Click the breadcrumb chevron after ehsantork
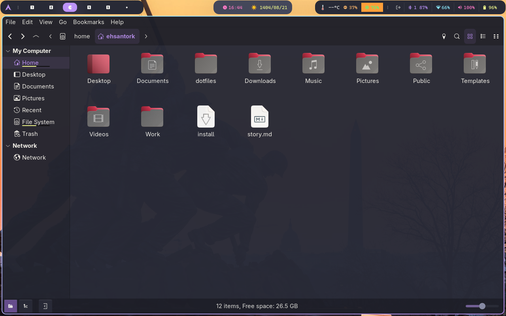Screen dimensions: 506x316 coord(146,36)
